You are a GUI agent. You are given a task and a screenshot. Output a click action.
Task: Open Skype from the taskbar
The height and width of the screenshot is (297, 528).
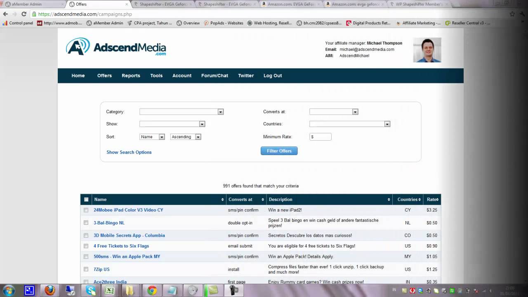tap(91, 290)
